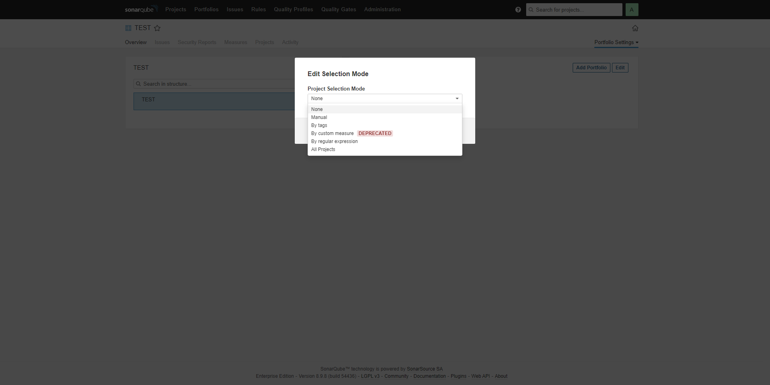Open the Rules page

[x=259, y=9]
